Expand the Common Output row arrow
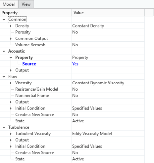 (x=11, y=39)
